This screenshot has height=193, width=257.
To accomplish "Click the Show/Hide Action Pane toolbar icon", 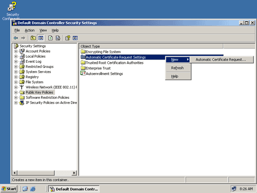I will pyautogui.click(x=75, y=38).
